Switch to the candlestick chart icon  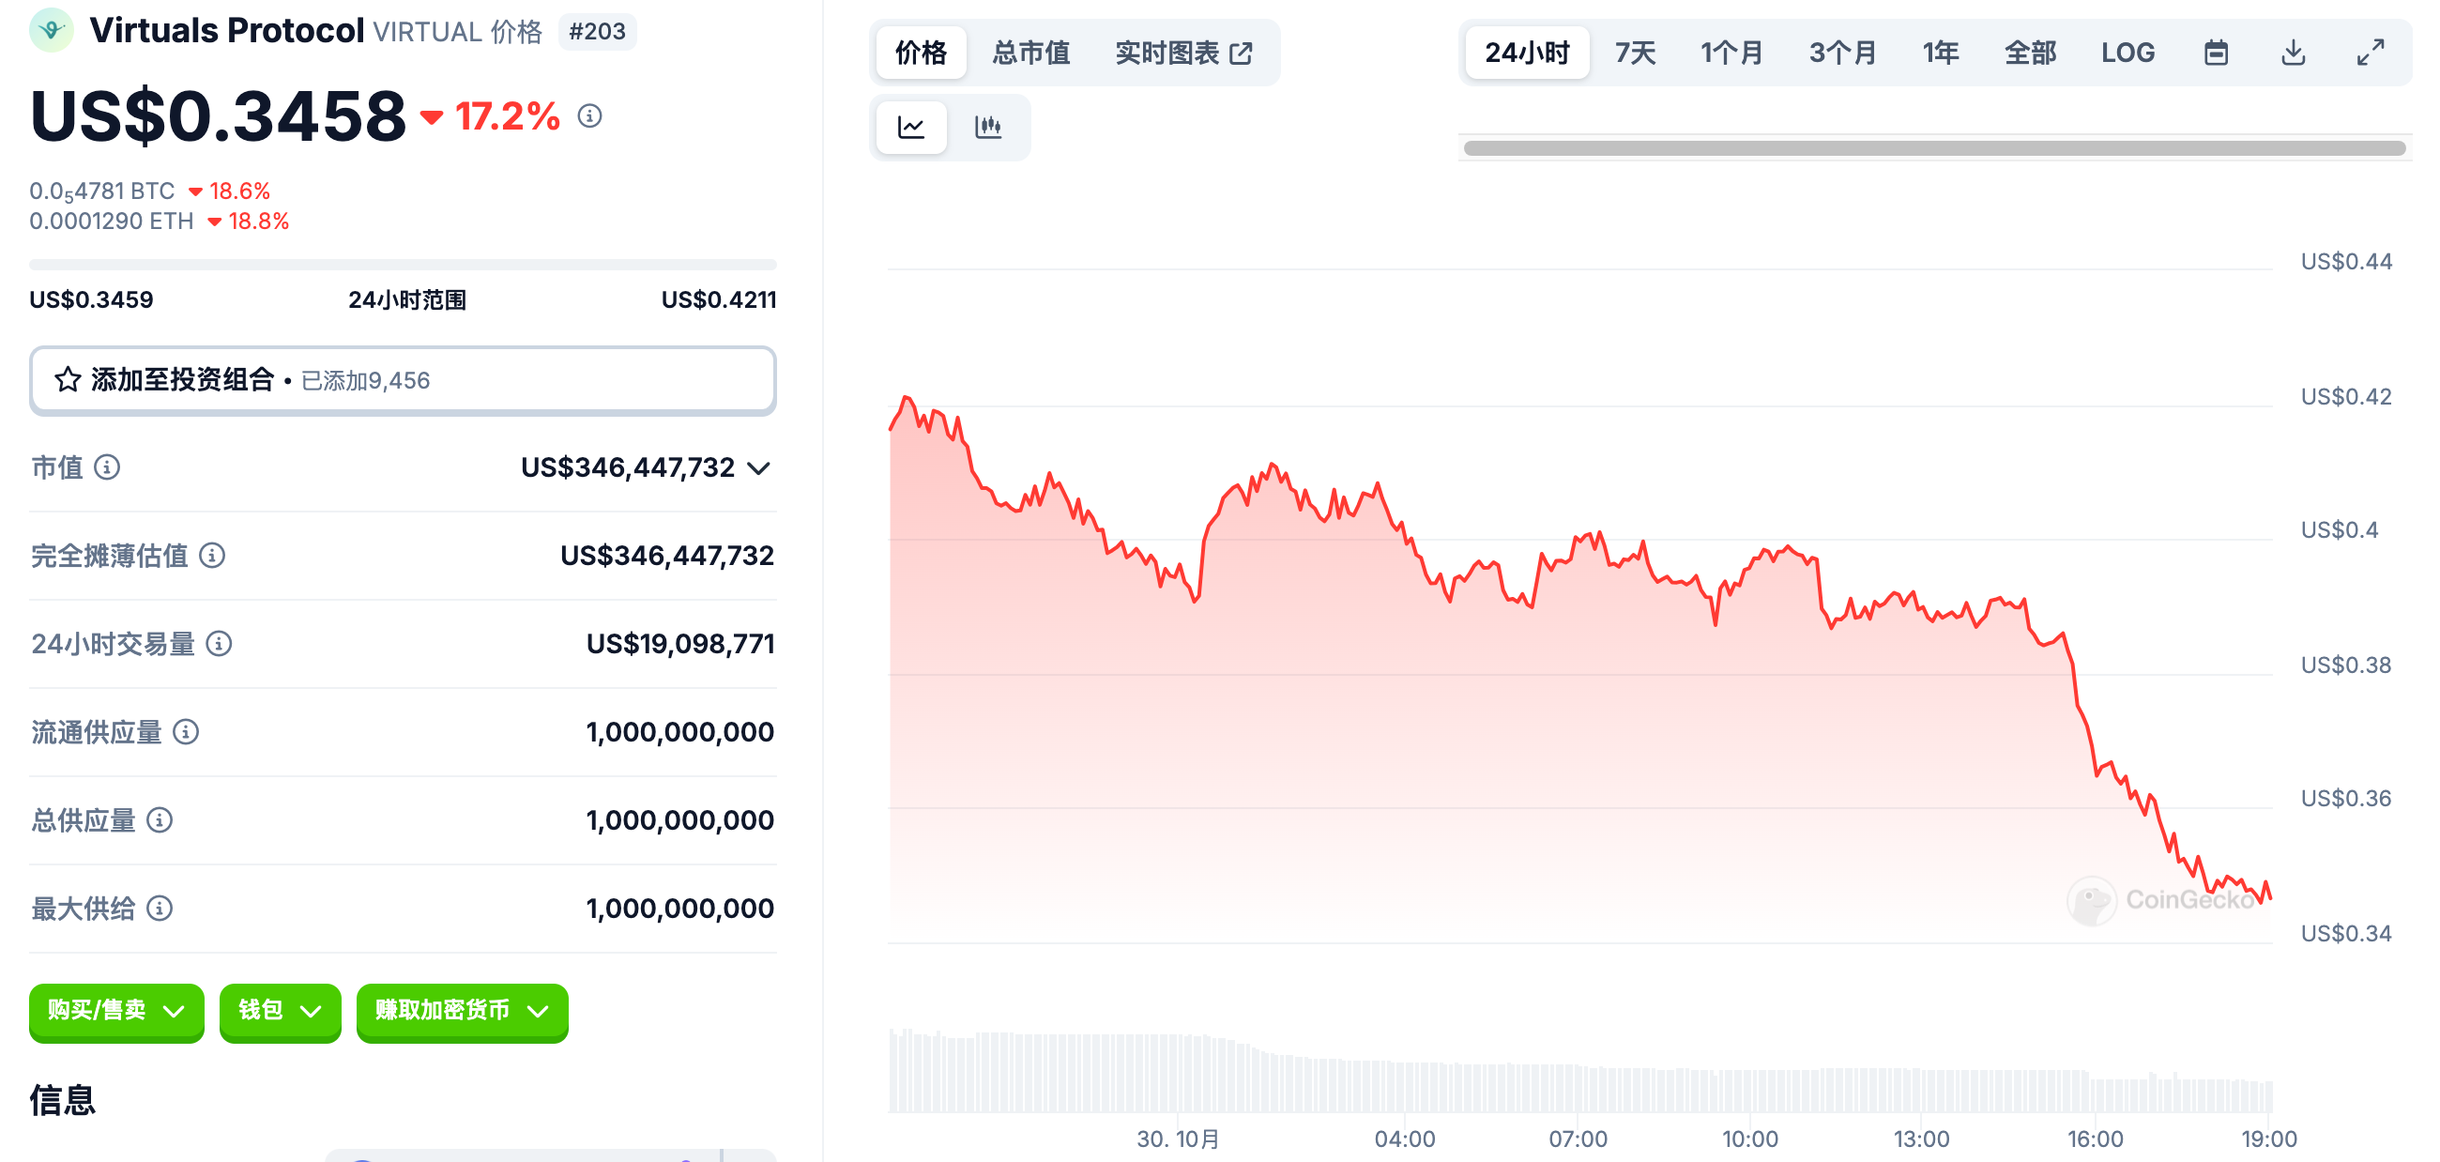point(988,127)
